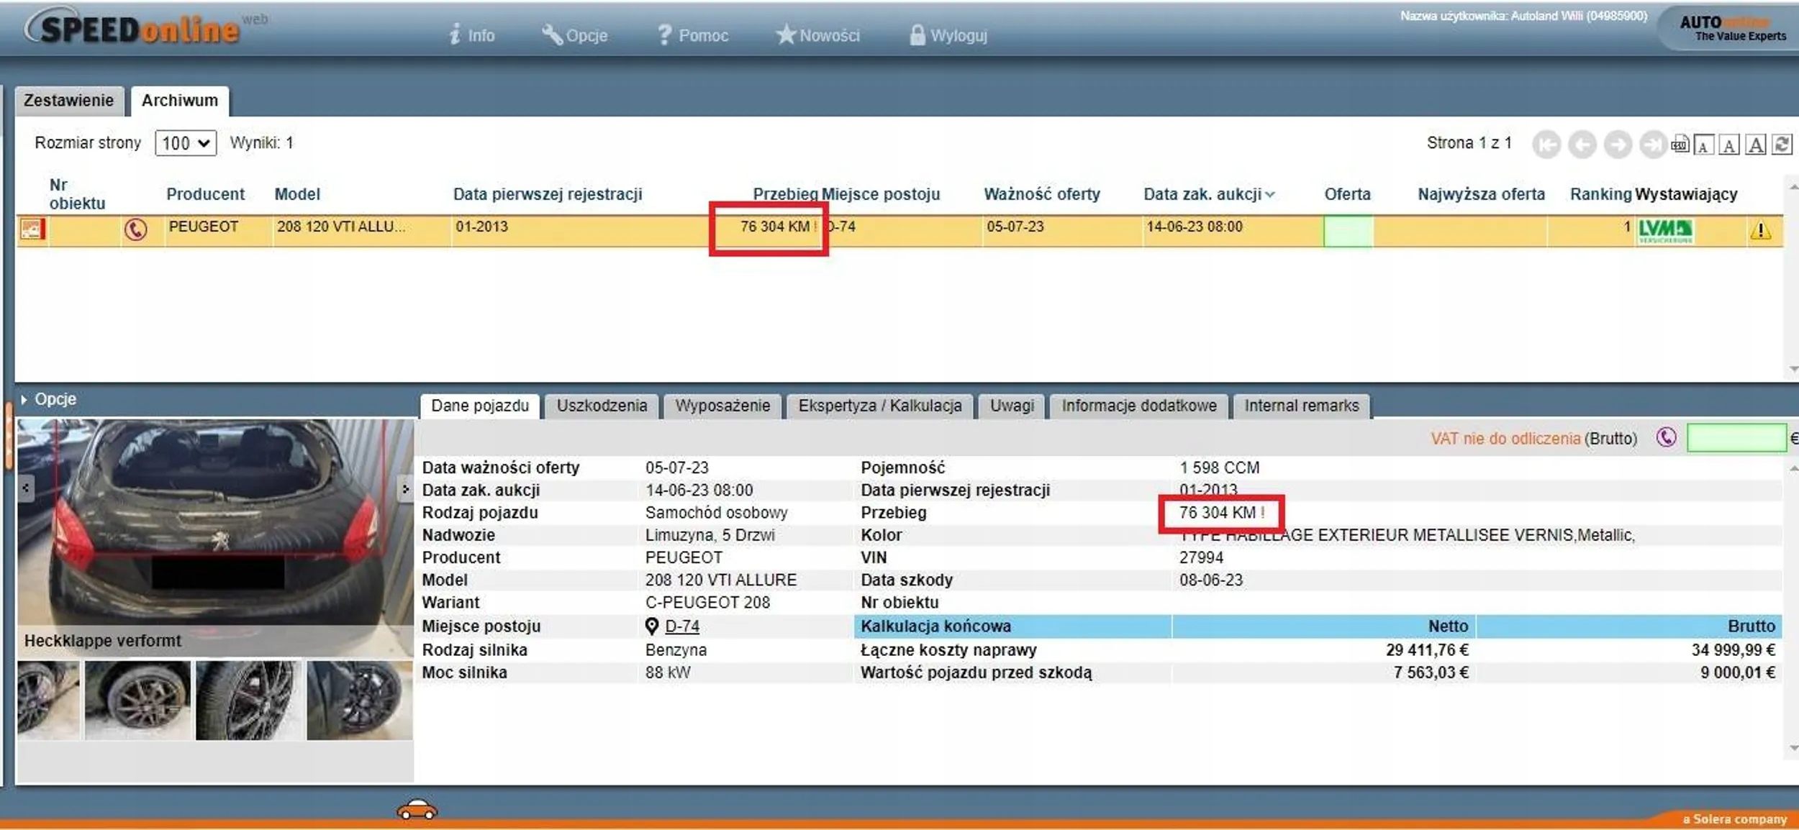Open the Ekspertyza / Kalkulacja tab

(879, 406)
